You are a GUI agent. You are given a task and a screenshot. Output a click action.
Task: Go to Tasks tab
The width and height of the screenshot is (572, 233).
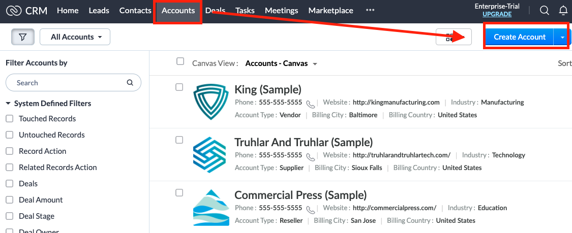(245, 11)
